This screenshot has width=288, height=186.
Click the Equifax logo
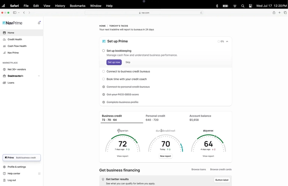(208, 131)
